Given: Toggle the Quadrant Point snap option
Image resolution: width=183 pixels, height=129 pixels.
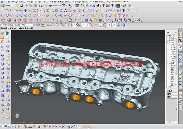Looking at the screenshot, I should coord(105,25).
